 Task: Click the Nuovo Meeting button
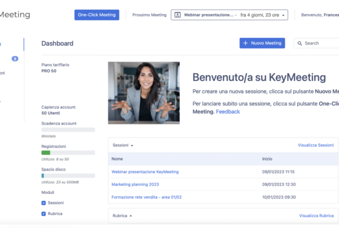(262, 43)
